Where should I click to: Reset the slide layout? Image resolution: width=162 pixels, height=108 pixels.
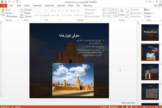click(x=28, y=13)
